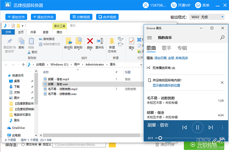This screenshot has width=229, height=152.
Task: Click the 添加日期 sort link
Action: coord(160,58)
